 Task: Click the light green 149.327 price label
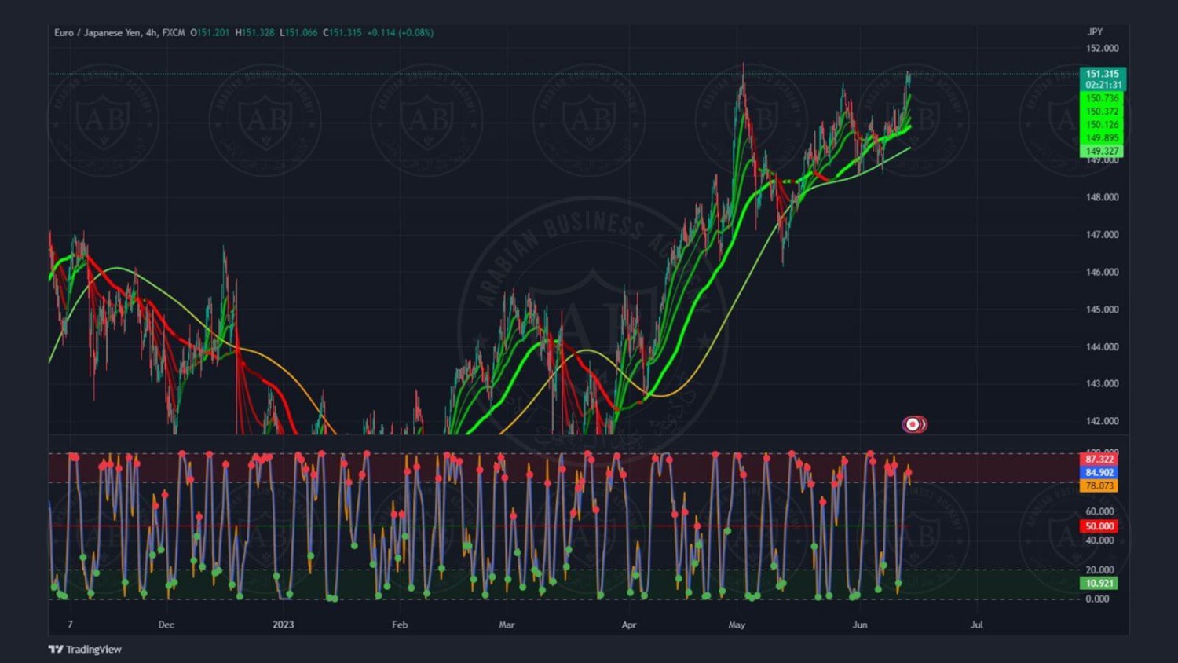pos(1102,151)
